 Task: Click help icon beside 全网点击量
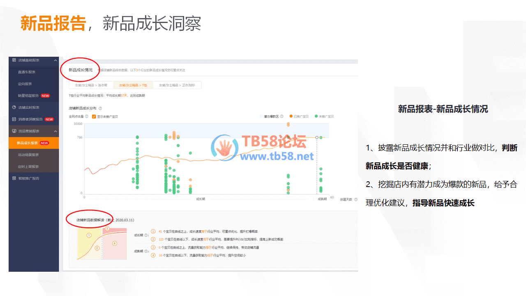[87, 116]
